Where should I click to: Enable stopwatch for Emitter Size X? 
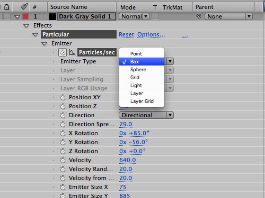63,187
